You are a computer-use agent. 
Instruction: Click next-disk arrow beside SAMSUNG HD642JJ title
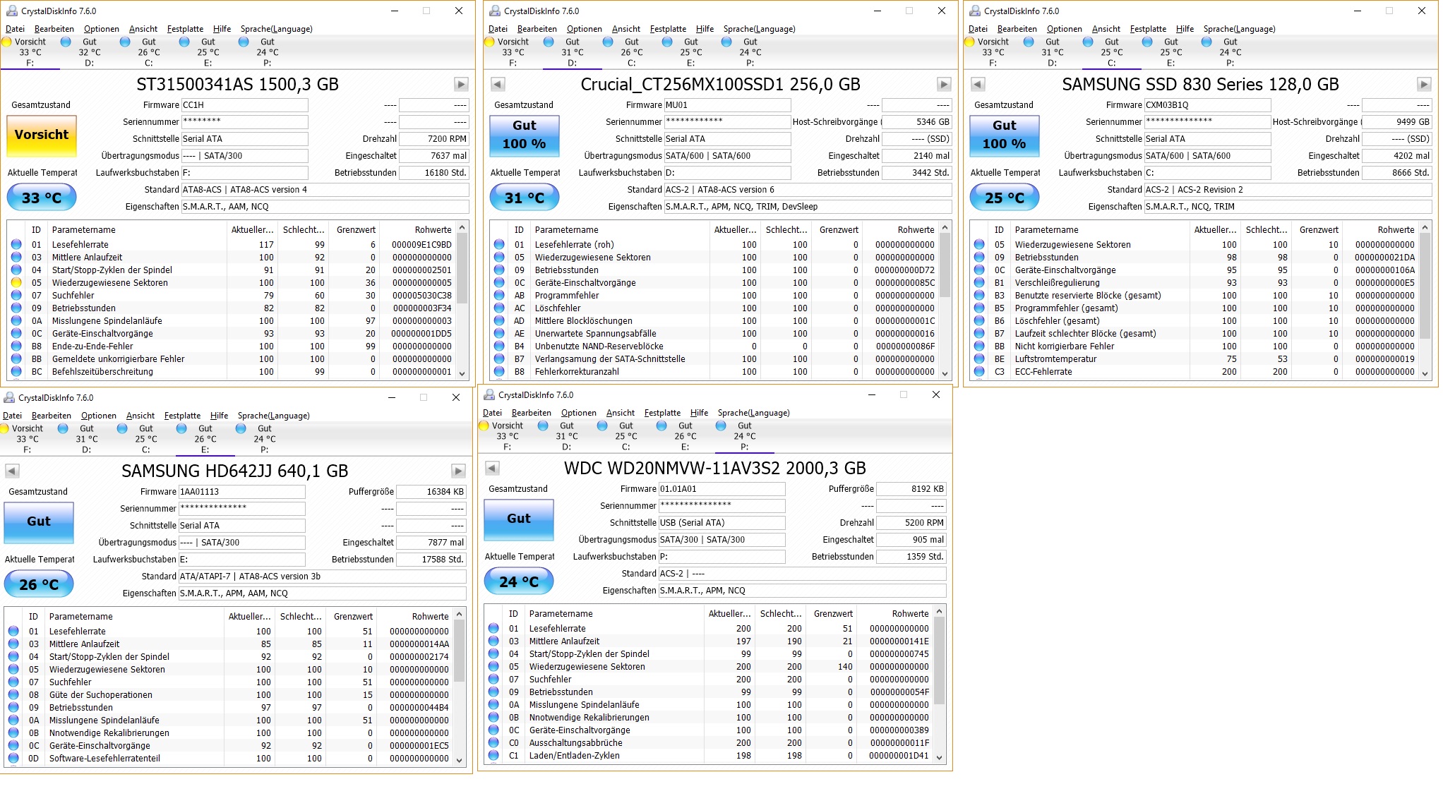pyautogui.click(x=458, y=471)
